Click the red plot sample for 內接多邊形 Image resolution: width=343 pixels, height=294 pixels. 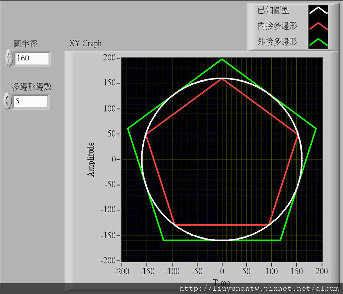[x=318, y=26]
